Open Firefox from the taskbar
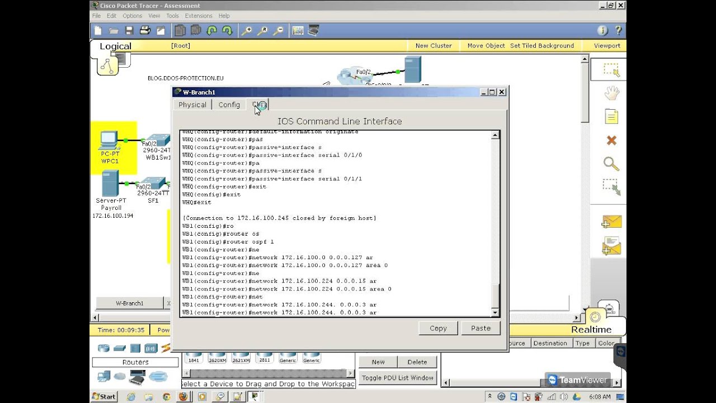Image resolution: width=716 pixels, height=403 pixels. pos(183,396)
